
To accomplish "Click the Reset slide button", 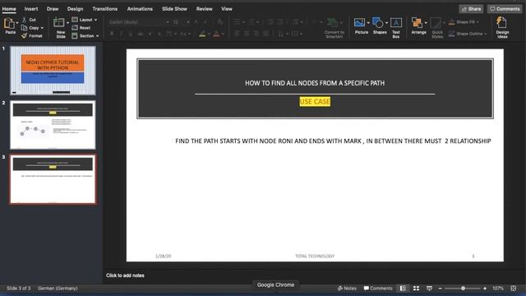I will 81,28.
